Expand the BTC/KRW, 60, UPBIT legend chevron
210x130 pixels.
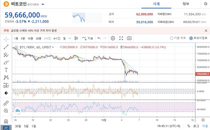(x=53, y=47)
